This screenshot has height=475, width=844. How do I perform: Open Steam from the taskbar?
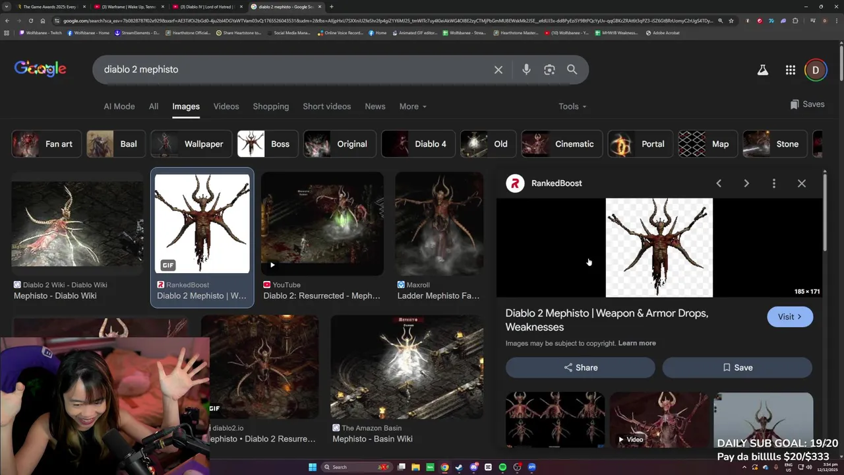coord(459,467)
